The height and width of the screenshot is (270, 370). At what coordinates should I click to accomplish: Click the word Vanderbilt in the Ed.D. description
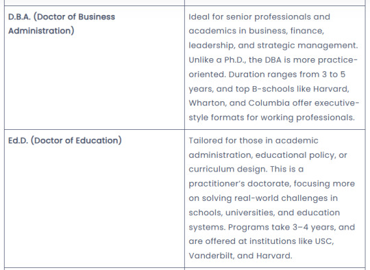(211, 256)
